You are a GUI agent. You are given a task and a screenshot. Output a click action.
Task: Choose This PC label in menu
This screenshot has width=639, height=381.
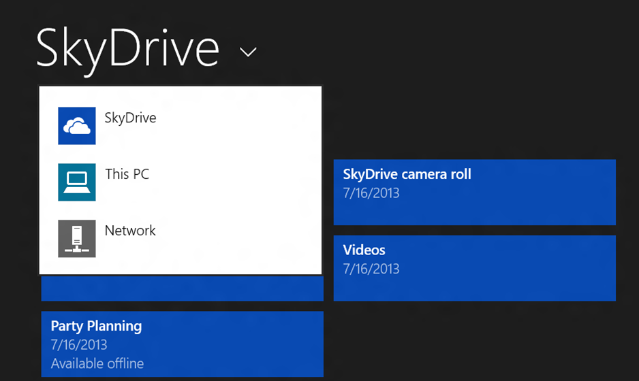pos(127,174)
